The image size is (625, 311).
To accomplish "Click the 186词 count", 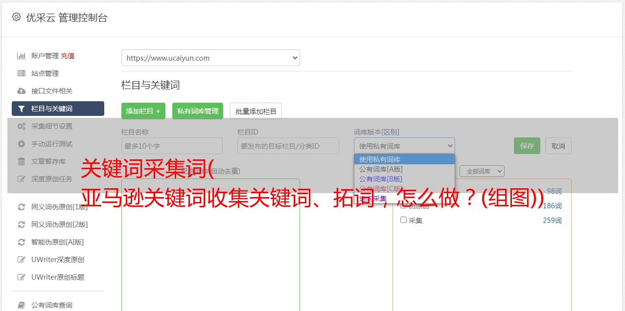I will tap(552, 206).
